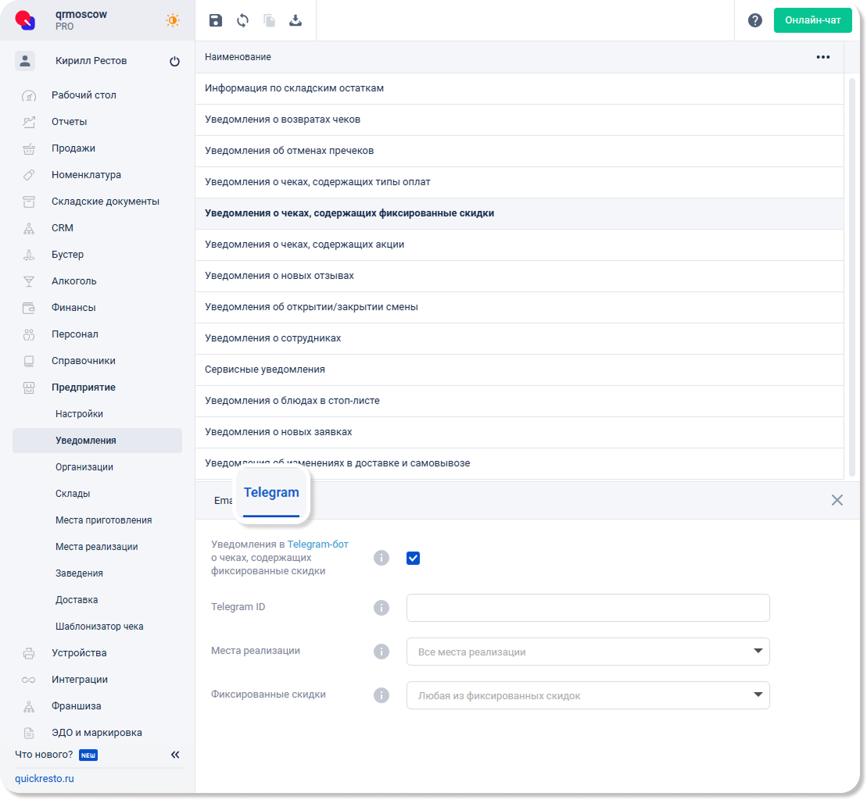Close the details panel with X icon

tap(837, 500)
